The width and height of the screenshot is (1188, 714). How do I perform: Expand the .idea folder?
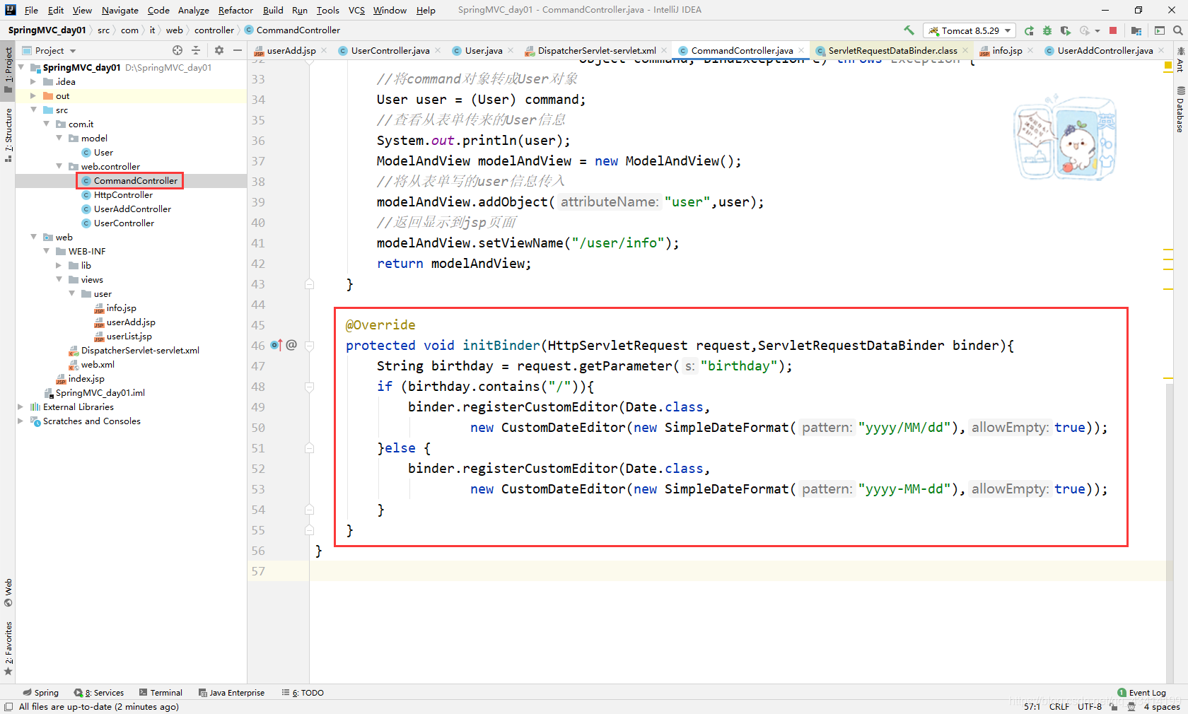(x=33, y=81)
